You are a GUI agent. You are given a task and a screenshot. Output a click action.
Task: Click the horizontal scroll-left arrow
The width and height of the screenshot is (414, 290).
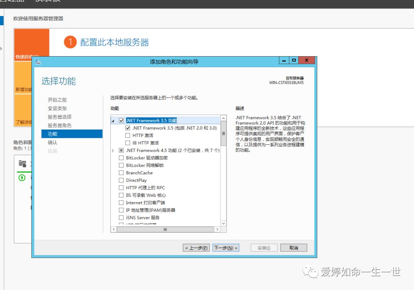pyautogui.click(x=114, y=230)
